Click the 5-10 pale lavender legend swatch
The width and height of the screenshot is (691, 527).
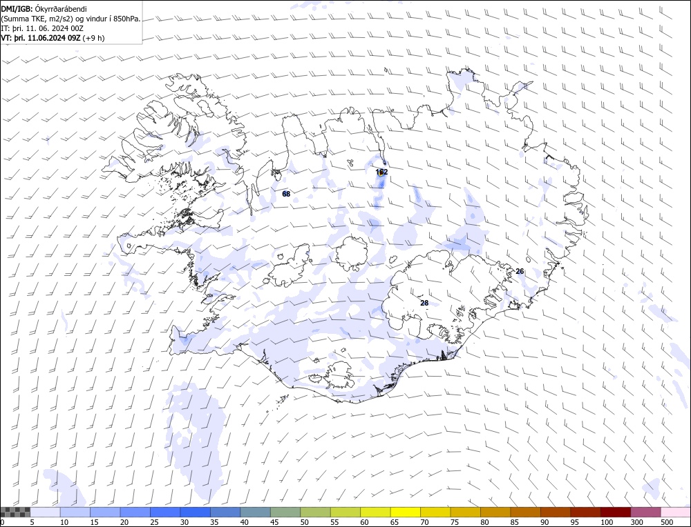point(46,512)
